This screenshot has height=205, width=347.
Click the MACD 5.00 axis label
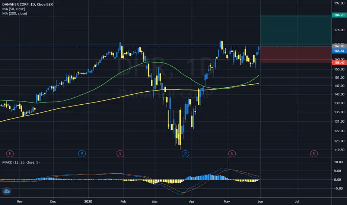pos(337,171)
